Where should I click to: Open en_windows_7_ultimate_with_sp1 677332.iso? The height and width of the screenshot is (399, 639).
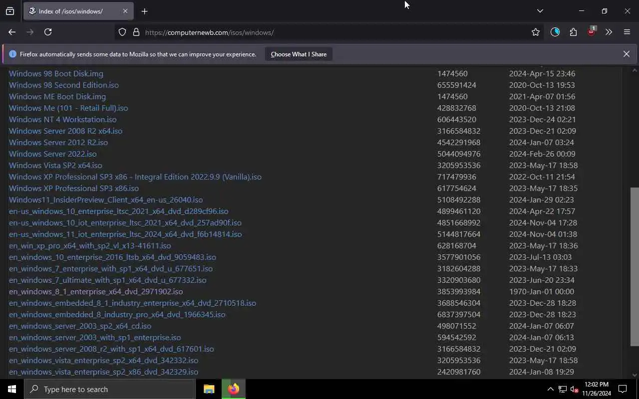coord(107,280)
